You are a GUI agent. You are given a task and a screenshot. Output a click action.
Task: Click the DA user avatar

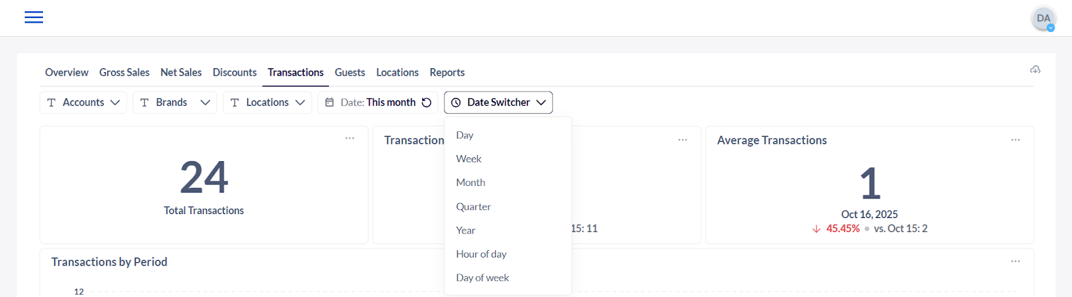coord(1043,19)
